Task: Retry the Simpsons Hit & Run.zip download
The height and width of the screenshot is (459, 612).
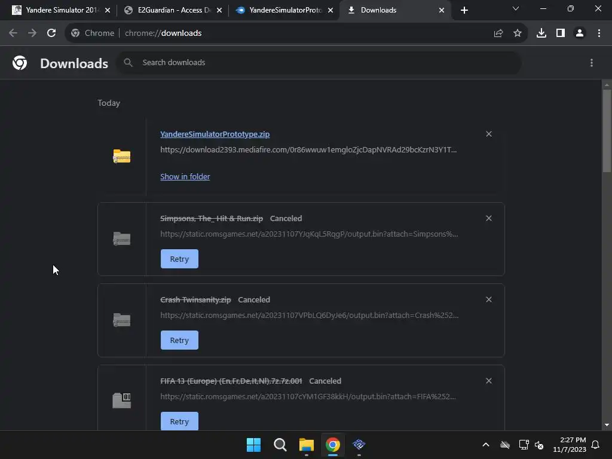Action: pos(179,259)
